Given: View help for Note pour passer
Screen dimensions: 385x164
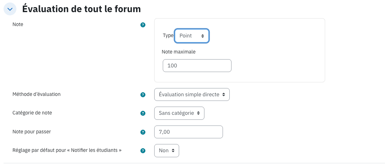Looking at the screenshot, I should (x=143, y=132).
